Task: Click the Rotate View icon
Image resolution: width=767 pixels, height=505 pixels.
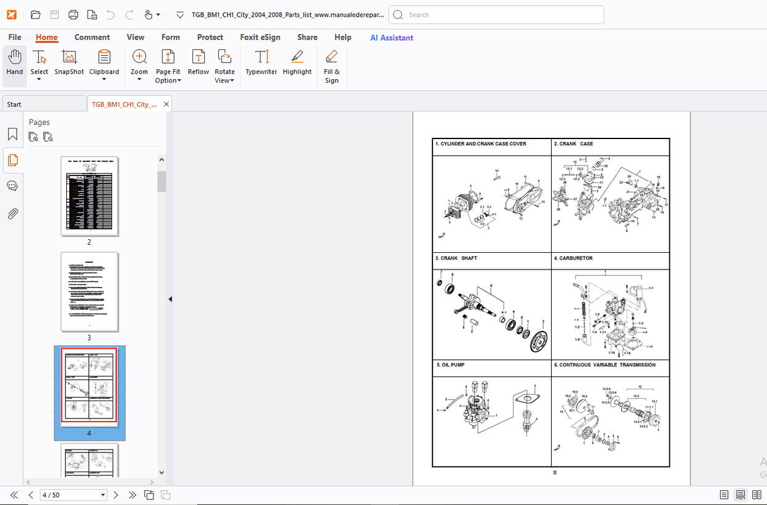Action: click(225, 57)
